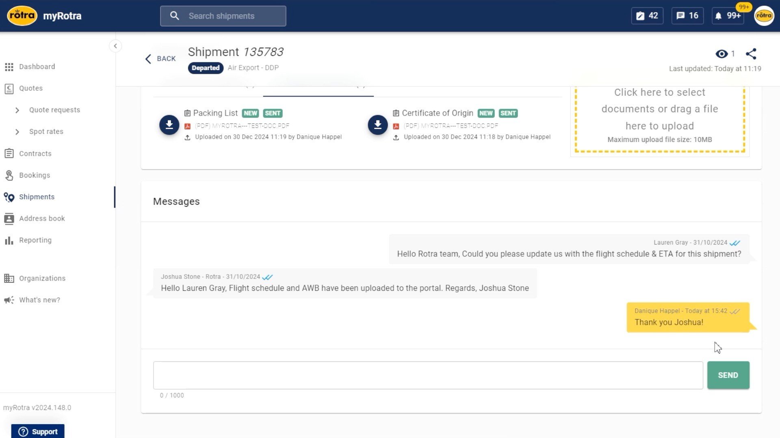The image size is (780, 438).
Task: Open Support from the bottom left
Action: tap(38, 431)
